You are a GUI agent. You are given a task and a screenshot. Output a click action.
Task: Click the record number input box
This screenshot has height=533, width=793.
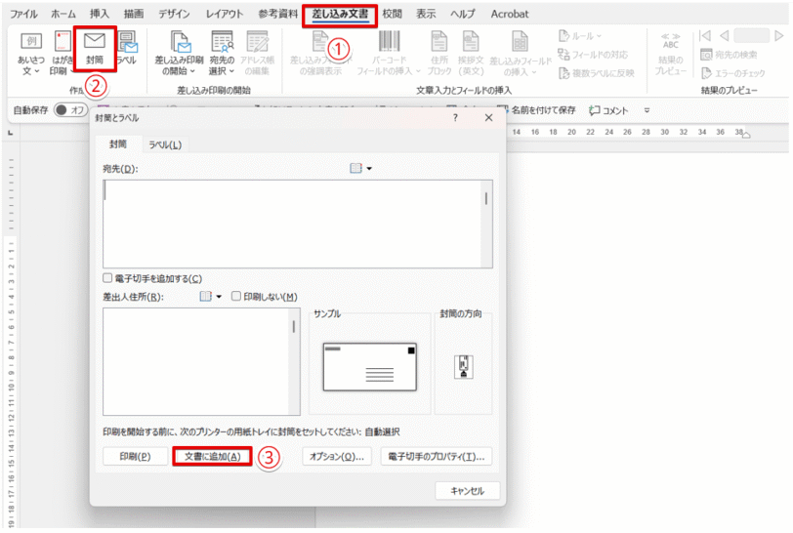coord(751,36)
